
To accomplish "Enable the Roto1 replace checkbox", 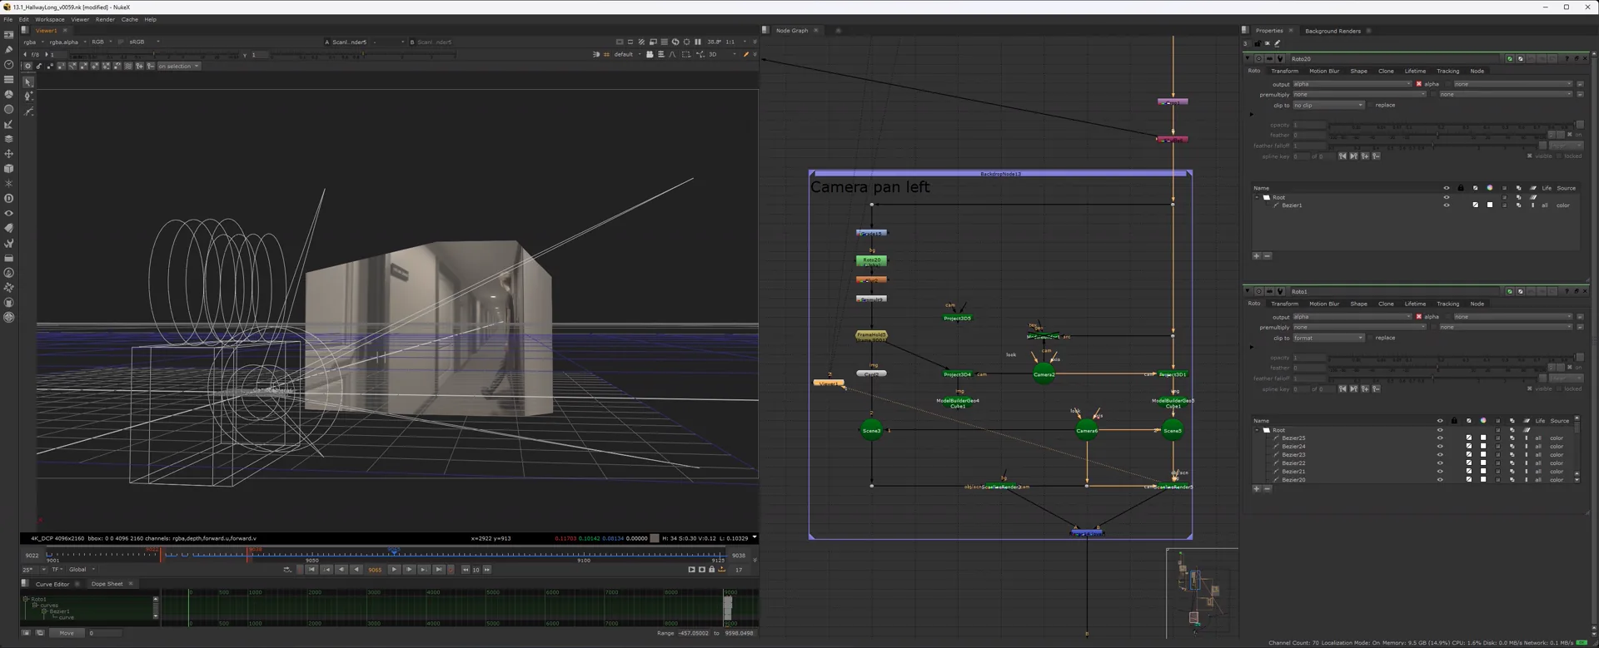I will (x=1371, y=338).
